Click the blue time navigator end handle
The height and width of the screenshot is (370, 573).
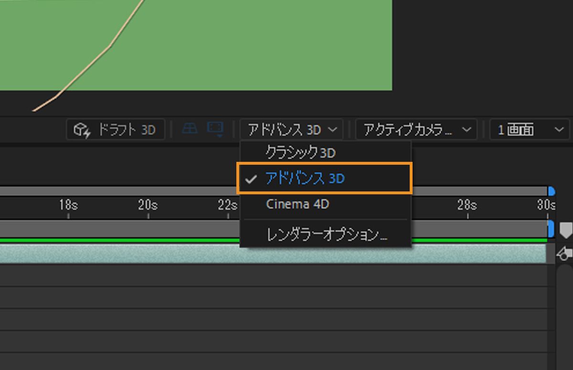(x=552, y=191)
